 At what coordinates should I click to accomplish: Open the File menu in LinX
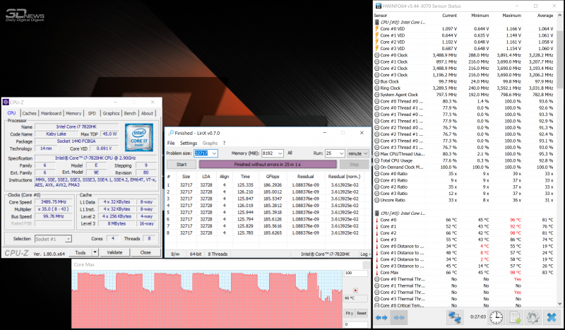[171, 143]
